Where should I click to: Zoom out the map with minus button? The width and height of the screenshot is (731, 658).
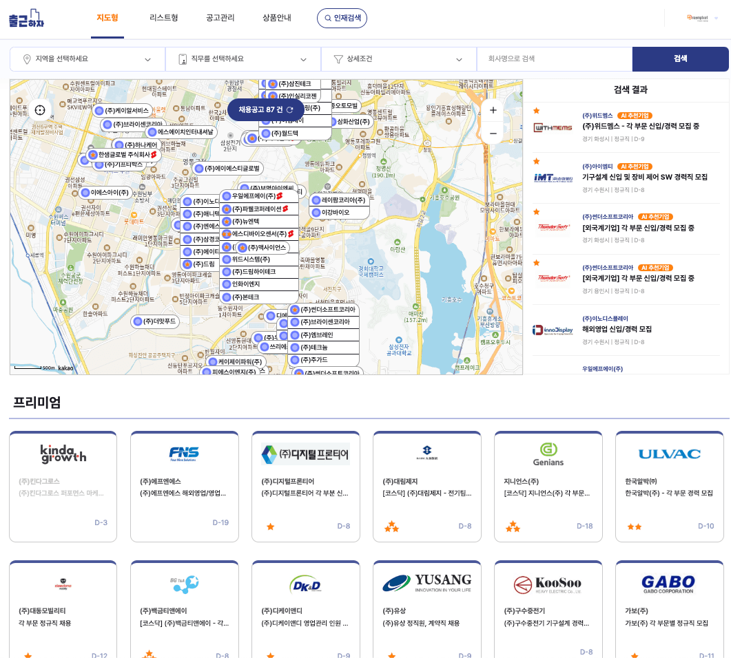(493, 134)
